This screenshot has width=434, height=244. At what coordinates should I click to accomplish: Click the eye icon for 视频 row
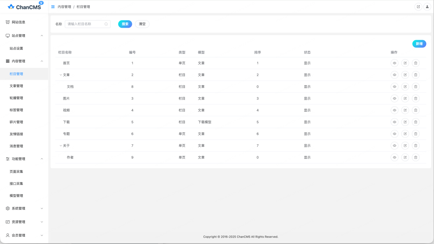394,110
